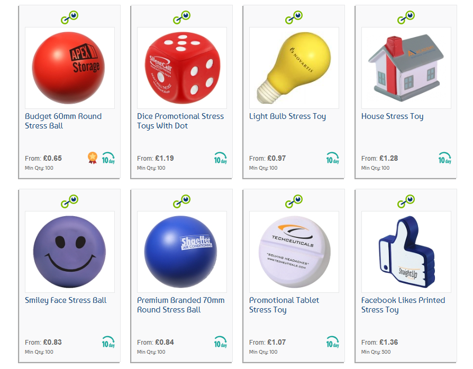This screenshot has height=369, width=473.
Task: Select the purple smiley face ball image
Action: (x=70, y=252)
